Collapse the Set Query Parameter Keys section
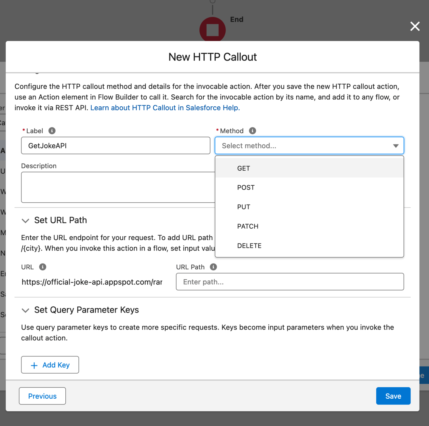The image size is (429, 426). pos(25,310)
